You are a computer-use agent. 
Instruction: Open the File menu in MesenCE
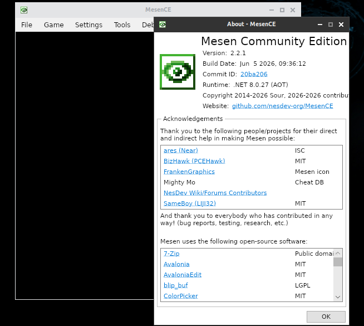tap(27, 25)
